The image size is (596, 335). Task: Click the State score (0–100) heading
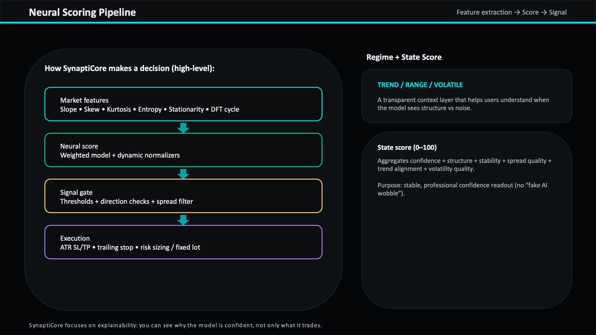pos(407,148)
